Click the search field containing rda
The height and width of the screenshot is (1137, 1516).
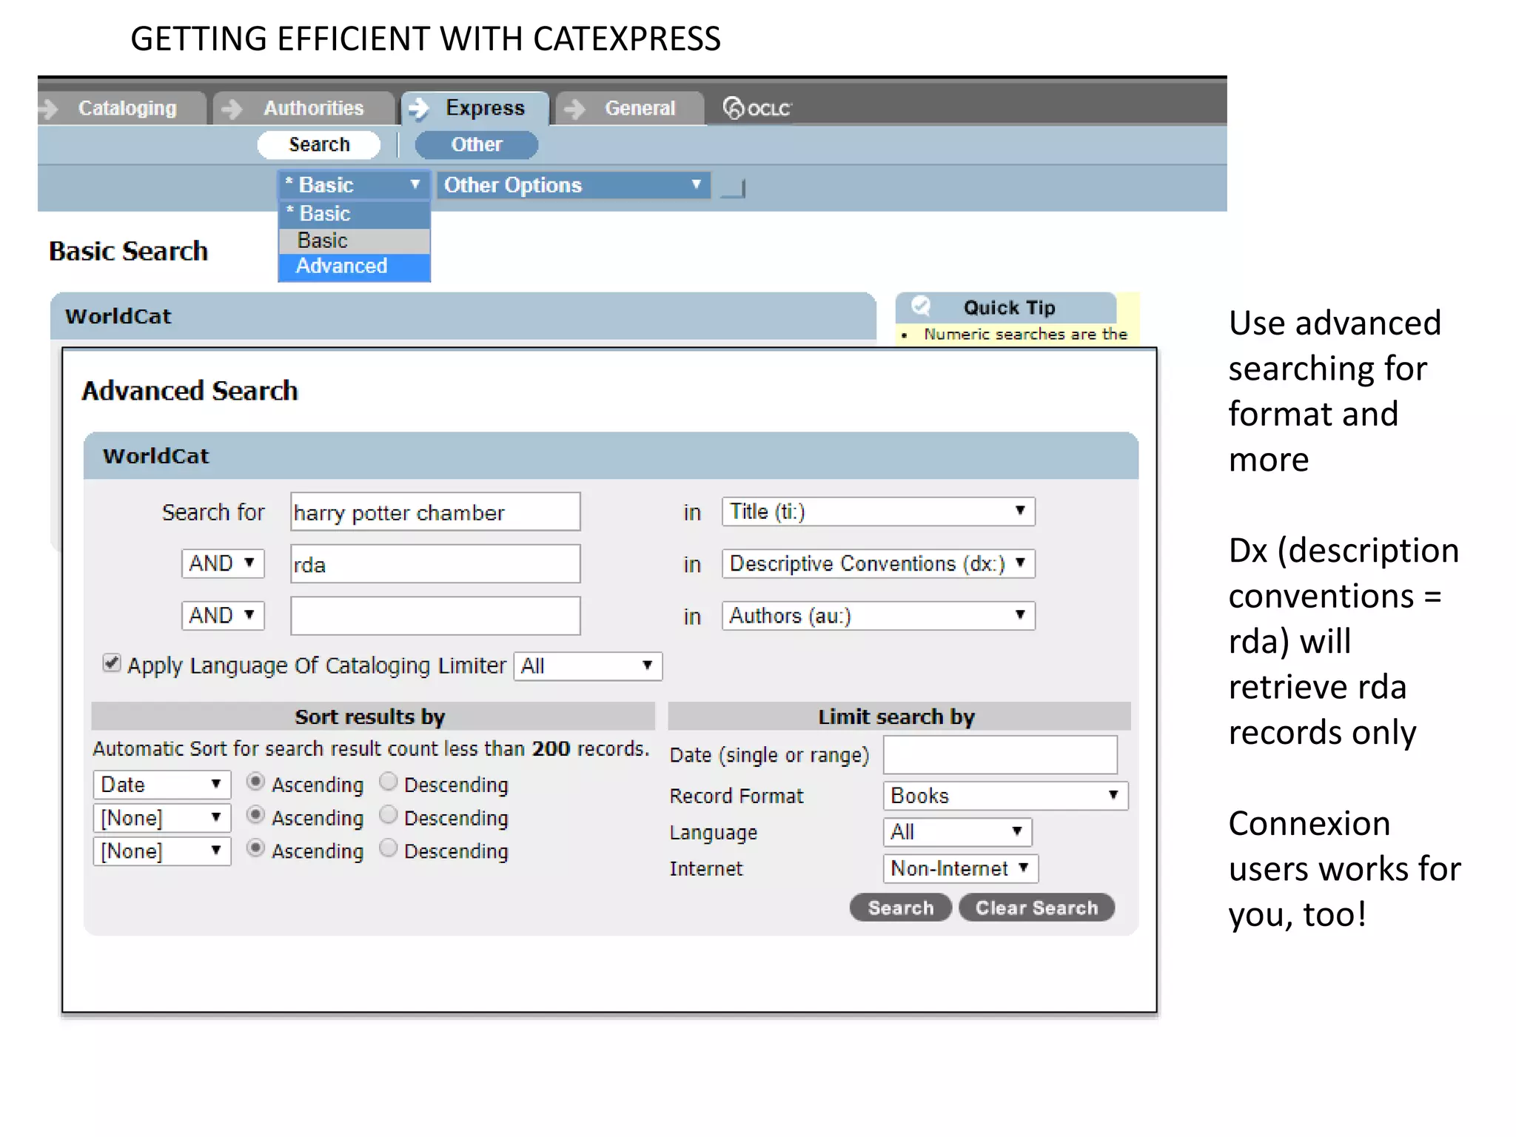(x=435, y=564)
